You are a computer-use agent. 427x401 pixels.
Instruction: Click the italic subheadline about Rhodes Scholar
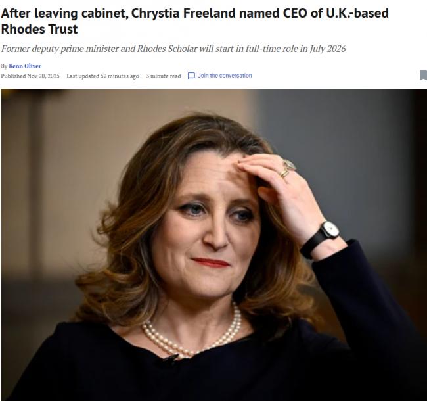tap(173, 49)
